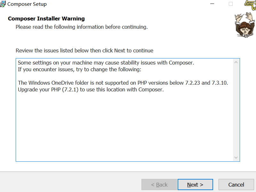Click the down arrow of the warning text scrollbar
The height and width of the screenshot is (192, 256).
pos(236,157)
